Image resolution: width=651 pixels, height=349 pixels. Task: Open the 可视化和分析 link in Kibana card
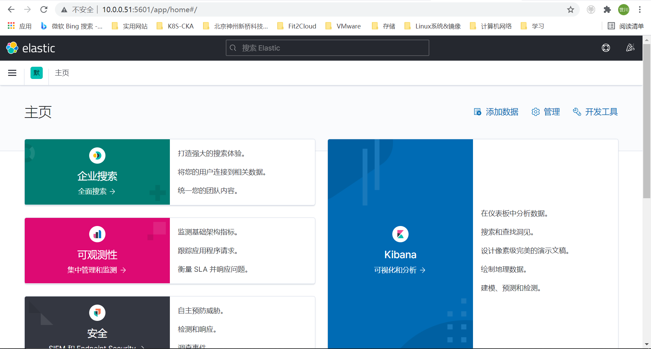click(400, 270)
